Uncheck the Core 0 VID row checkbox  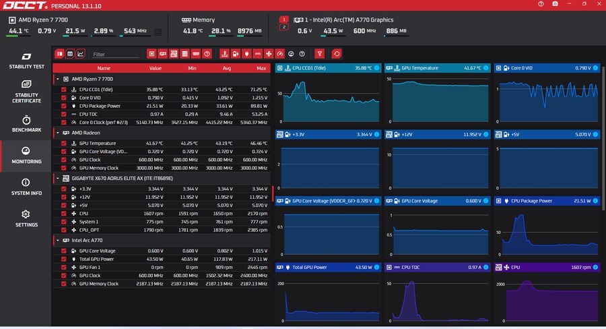point(64,98)
